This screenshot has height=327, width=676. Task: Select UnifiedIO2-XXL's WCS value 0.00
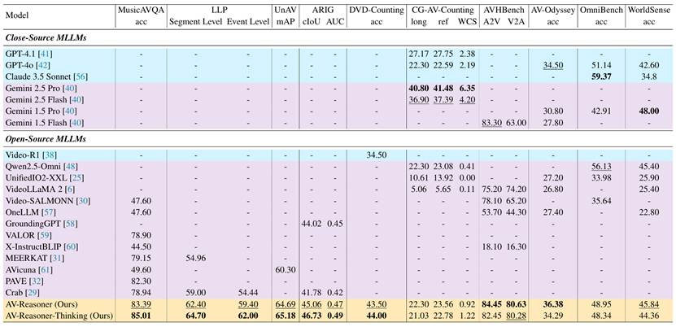[467, 177]
